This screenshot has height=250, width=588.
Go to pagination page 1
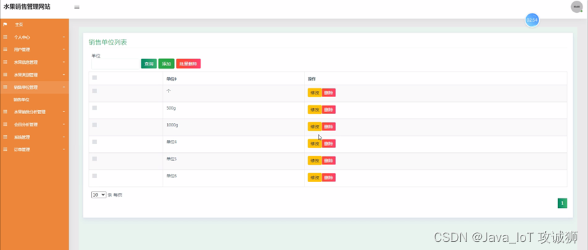click(x=562, y=203)
